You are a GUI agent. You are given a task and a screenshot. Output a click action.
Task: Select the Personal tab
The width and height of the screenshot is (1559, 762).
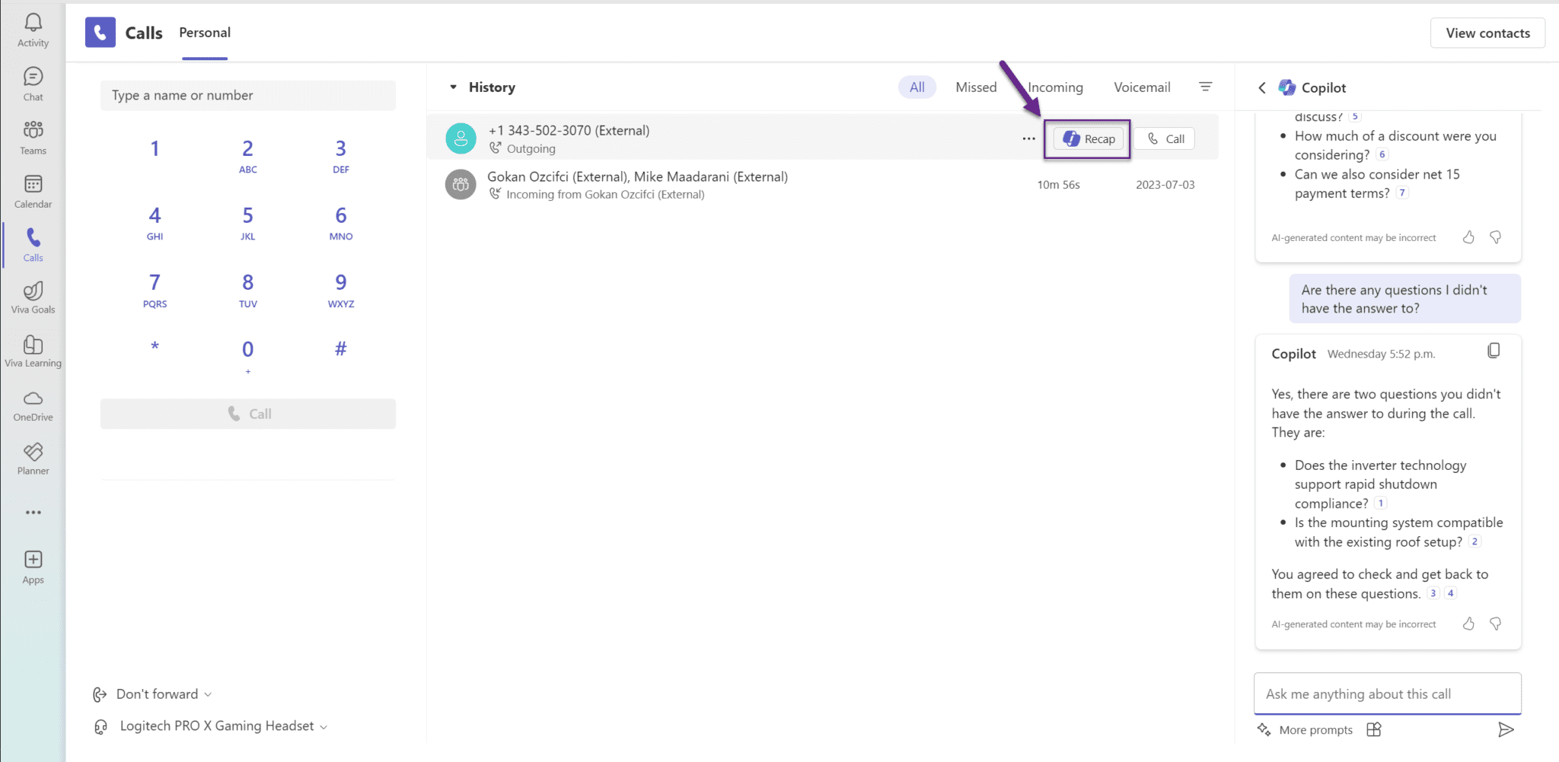[204, 33]
